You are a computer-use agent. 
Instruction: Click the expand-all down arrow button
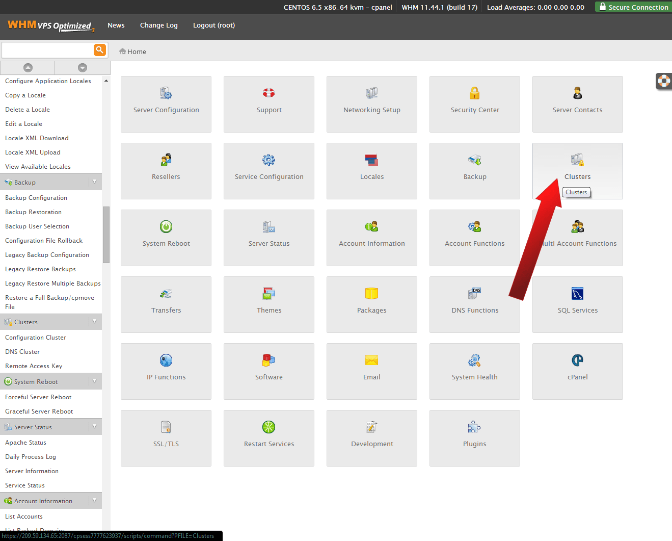pyautogui.click(x=83, y=68)
